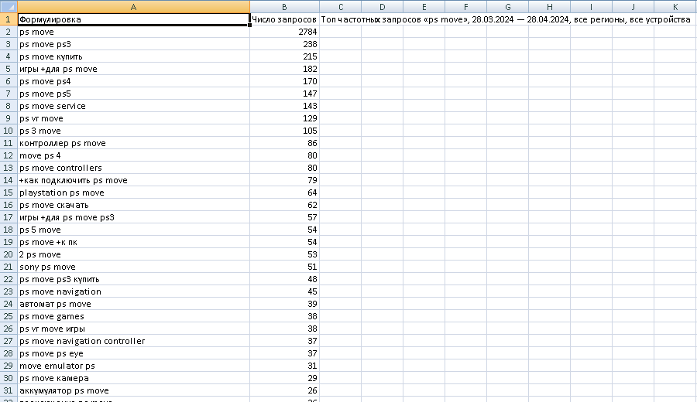Select the cell 'ps move navigation controller'

133,341
